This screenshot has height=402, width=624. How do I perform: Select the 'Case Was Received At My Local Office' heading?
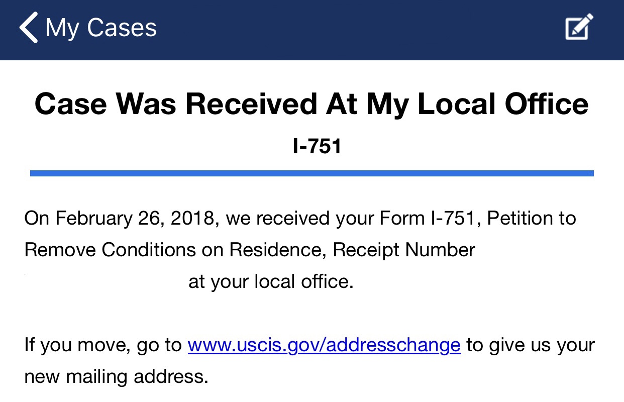tap(311, 105)
